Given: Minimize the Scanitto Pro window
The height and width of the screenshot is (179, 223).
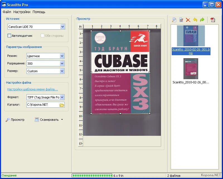Looking at the screenshot, I should 205,5.
